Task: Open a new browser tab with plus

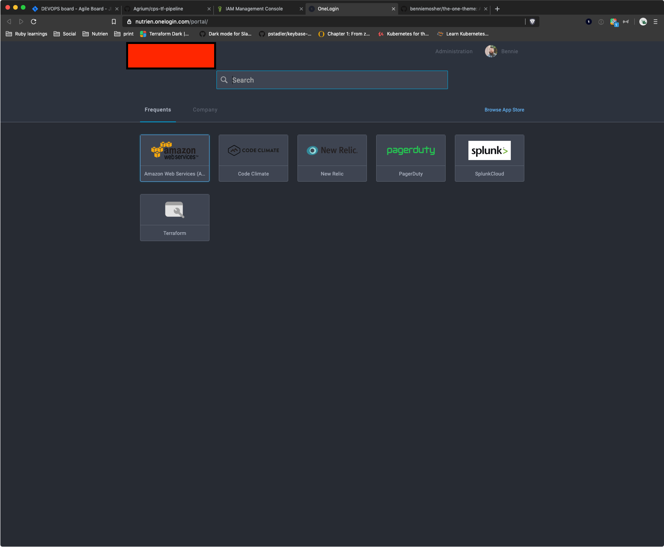Action: pyautogui.click(x=497, y=9)
